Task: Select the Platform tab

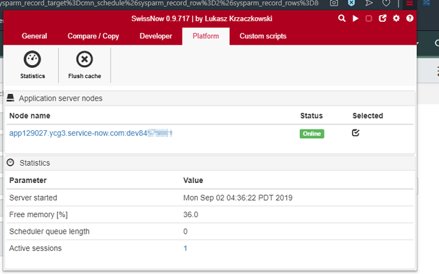Action: [206, 36]
